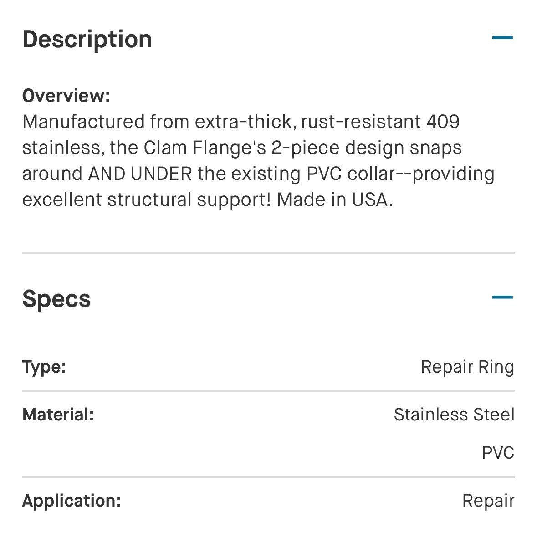Screen dimensions: 537x558
Task: Collapse the Specs section minus icon
Action: (x=502, y=297)
